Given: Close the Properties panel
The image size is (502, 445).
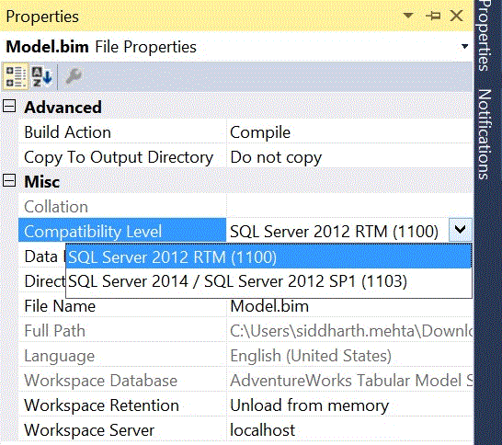Looking at the screenshot, I should pos(456,16).
